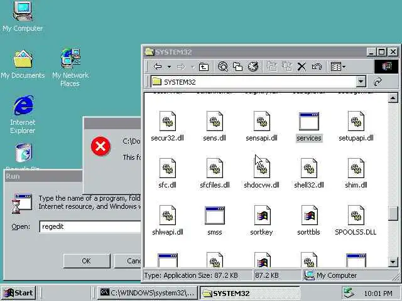Click the 10:01 PM clock
The width and height of the screenshot is (402, 301).
pos(378,293)
